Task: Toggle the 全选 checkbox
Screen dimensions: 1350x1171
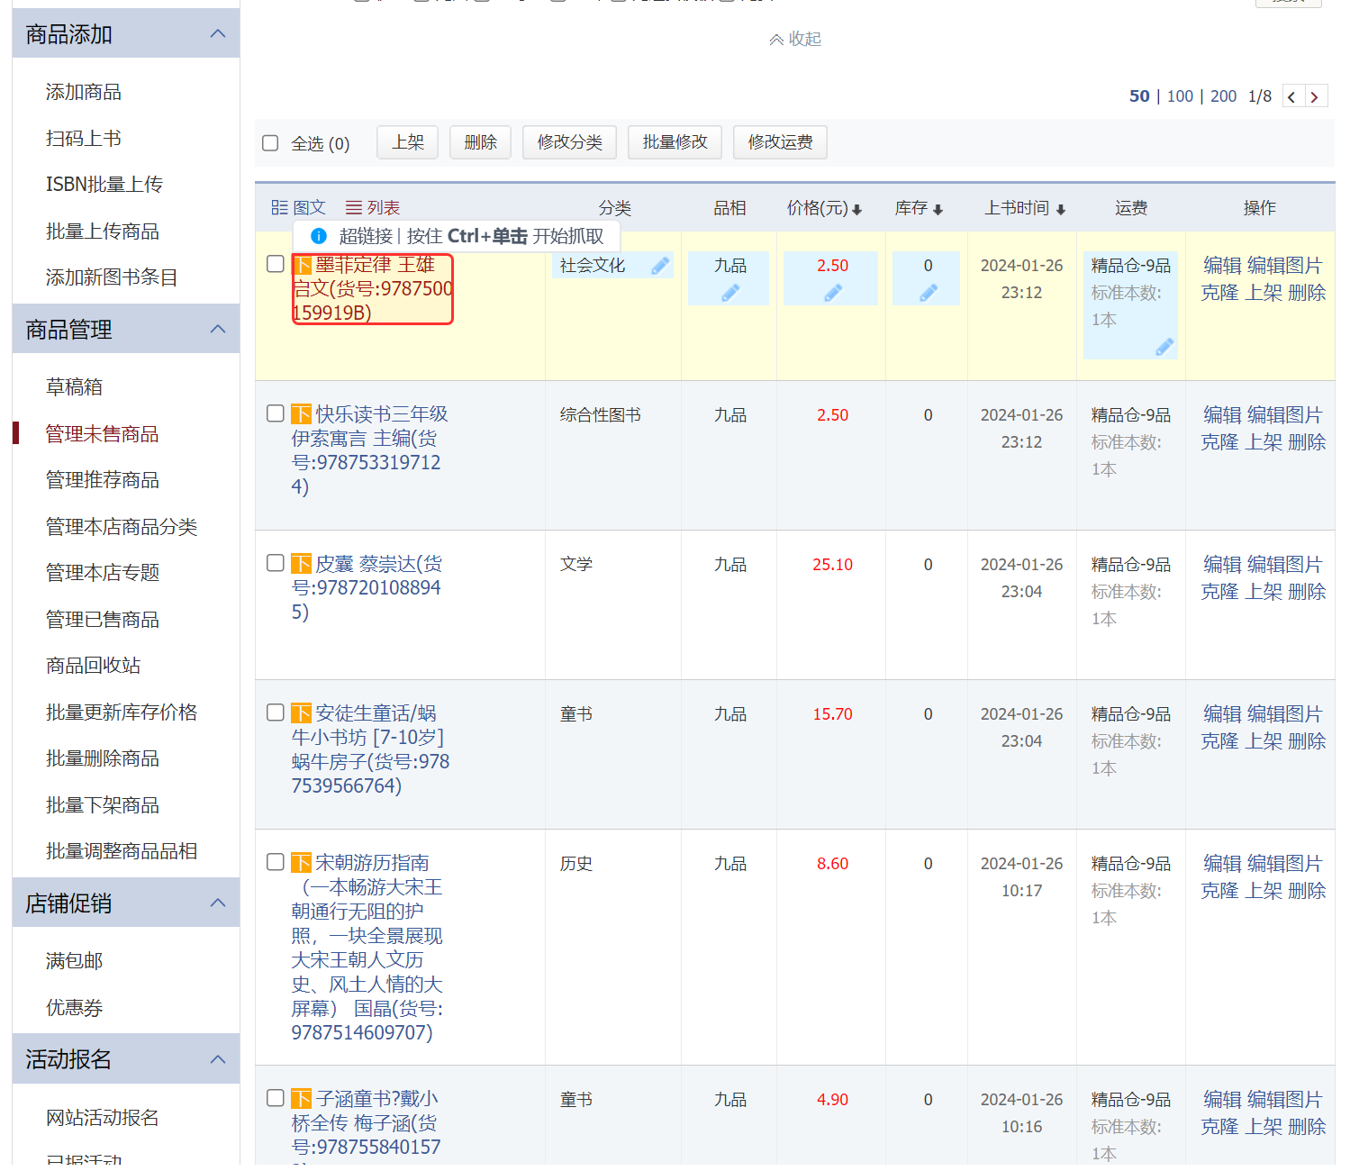Action: tap(270, 143)
